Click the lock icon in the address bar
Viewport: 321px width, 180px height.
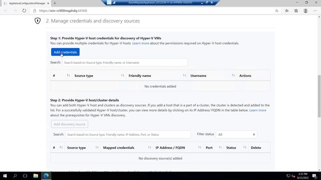[x=35, y=10]
